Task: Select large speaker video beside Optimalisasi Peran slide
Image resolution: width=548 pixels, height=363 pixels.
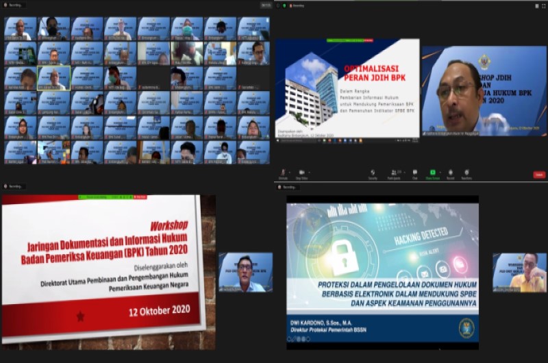Action: coord(484,91)
